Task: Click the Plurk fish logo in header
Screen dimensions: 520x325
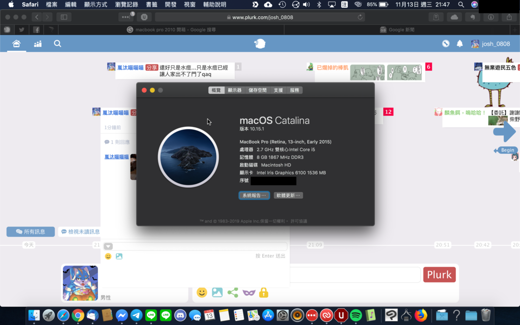Action: [x=259, y=44]
